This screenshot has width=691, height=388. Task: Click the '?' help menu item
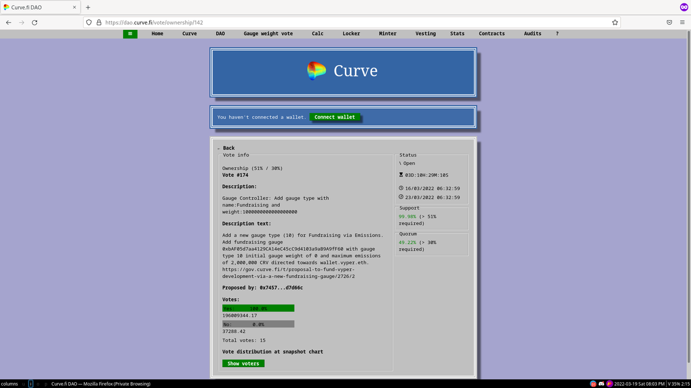pyautogui.click(x=557, y=34)
